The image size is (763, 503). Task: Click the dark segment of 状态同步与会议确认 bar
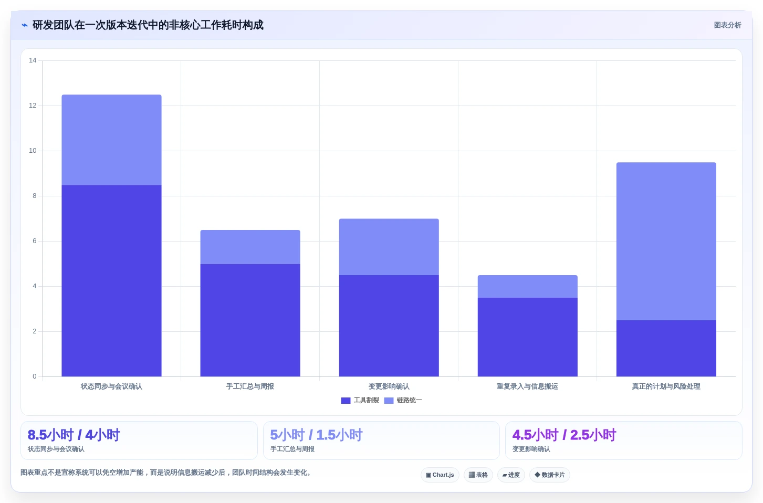(x=111, y=281)
